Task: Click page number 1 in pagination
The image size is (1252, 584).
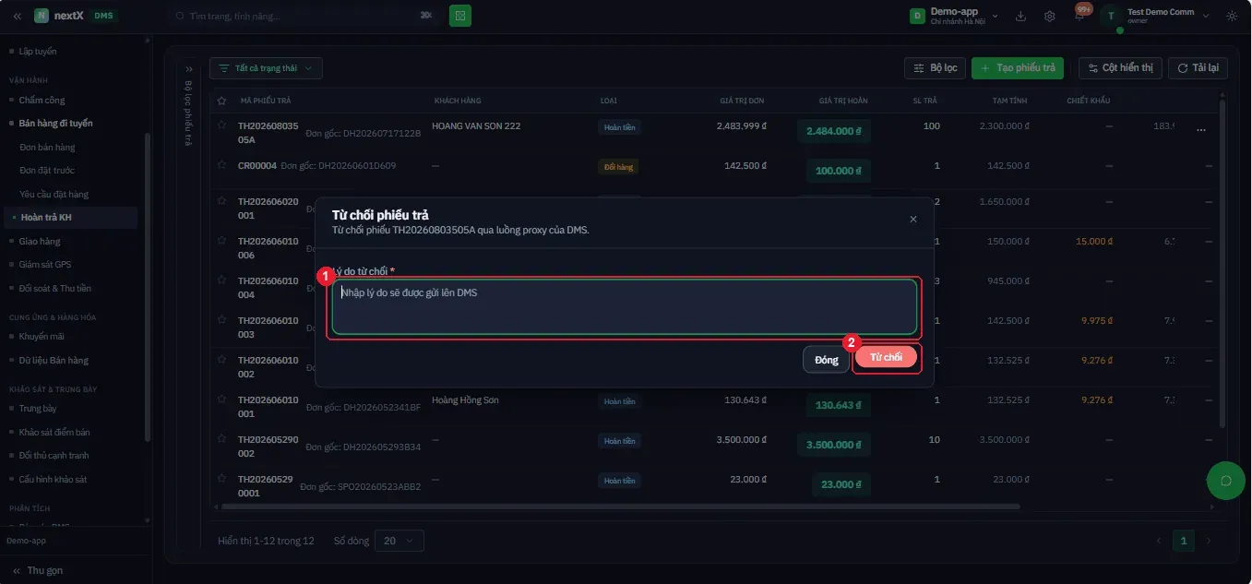Action: pos(1184,541)
